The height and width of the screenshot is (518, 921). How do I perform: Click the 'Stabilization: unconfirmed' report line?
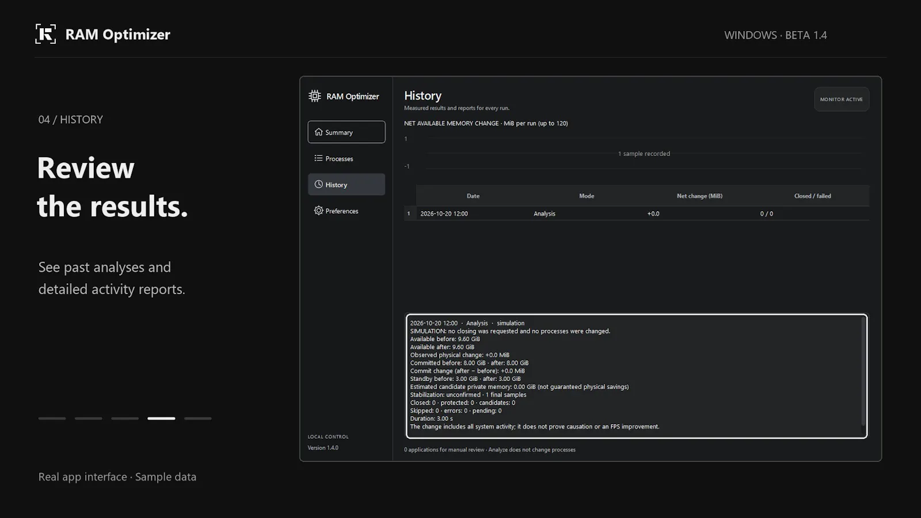(x=468, y=395)
